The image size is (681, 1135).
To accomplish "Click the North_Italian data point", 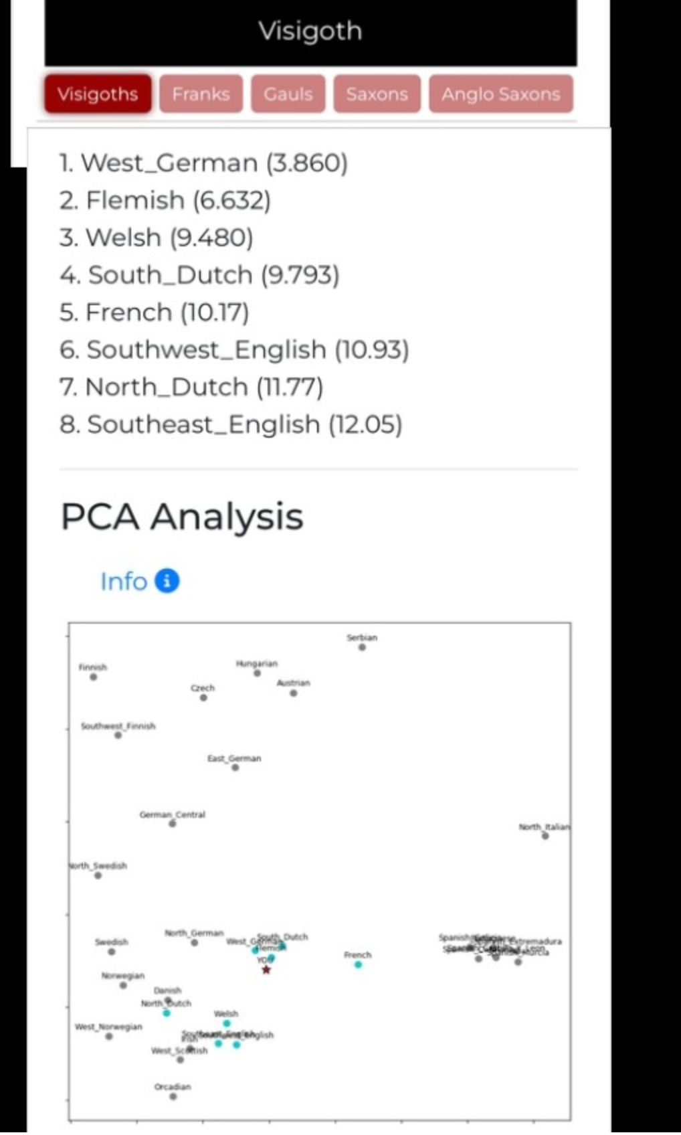I will pos(545,836).
